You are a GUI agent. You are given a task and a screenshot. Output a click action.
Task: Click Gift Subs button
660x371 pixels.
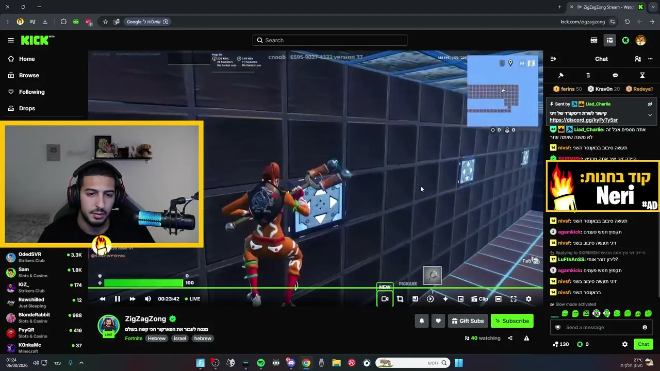[468, 321]
